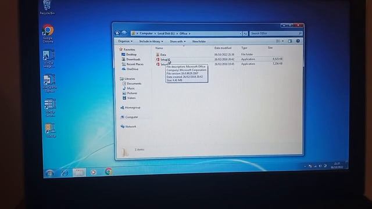372x209 pixels.
Task: Go to Computer in the address breadcrumb
Action: pos(146,34)
